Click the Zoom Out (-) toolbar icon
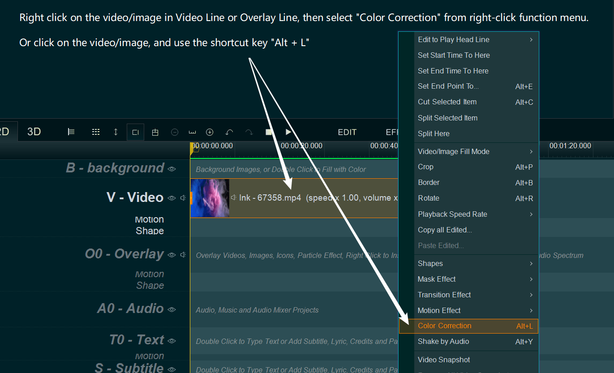Viewport: 614px width, 373px height. pos(174,132)
